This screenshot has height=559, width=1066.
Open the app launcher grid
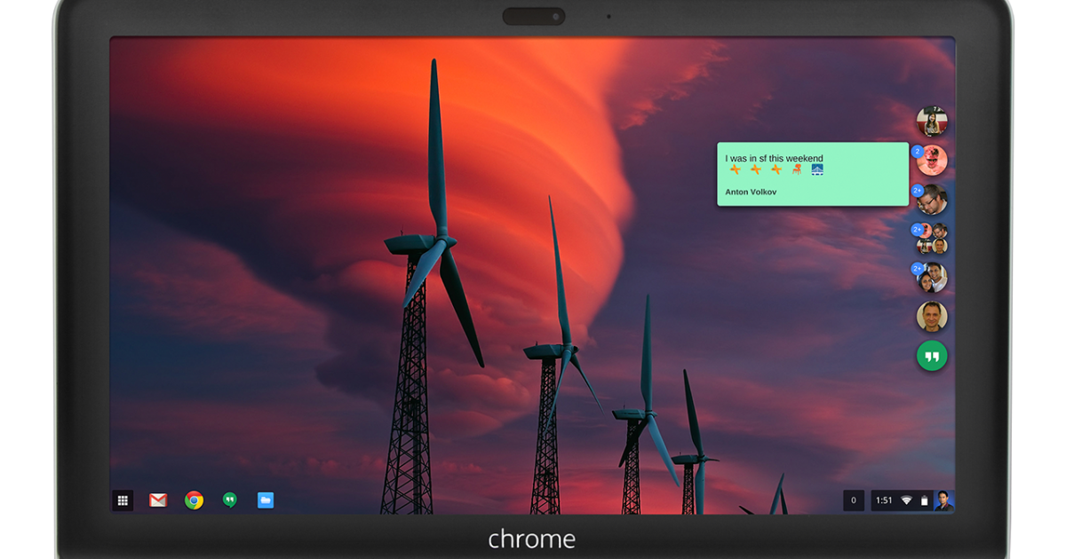pos(123,500)
